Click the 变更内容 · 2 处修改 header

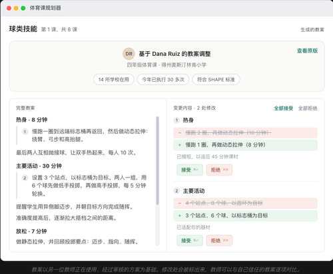[194, 108]
